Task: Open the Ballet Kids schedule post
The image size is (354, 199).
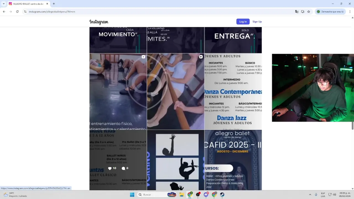Action: pyautogui.click(x=118, y=160)
